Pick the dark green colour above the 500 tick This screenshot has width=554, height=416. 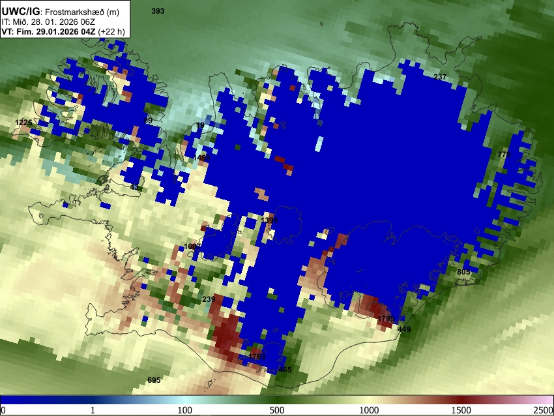276,400
